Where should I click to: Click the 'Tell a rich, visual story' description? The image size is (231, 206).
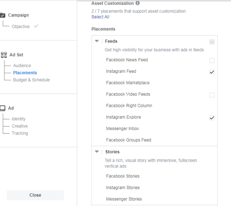151,163
